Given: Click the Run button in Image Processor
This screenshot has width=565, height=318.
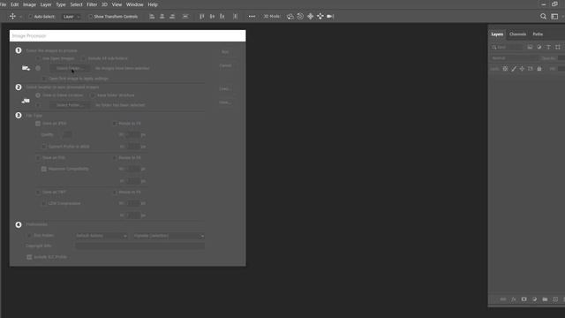Looking at the screenshot, I should [x=225, y=52].
